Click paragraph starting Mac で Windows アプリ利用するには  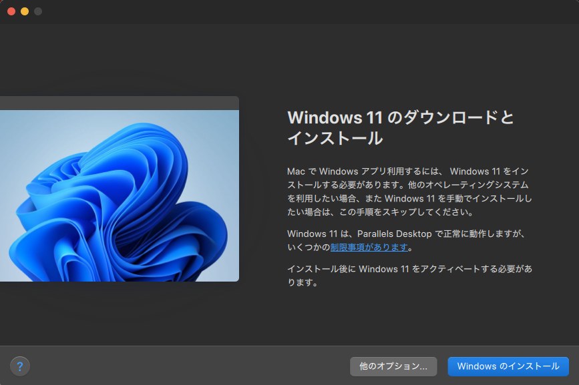[409, 191]
